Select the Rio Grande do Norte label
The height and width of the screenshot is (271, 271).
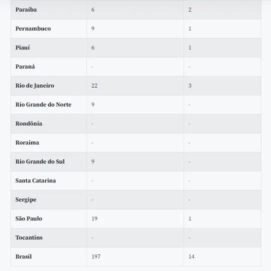[x=43, y=104]
